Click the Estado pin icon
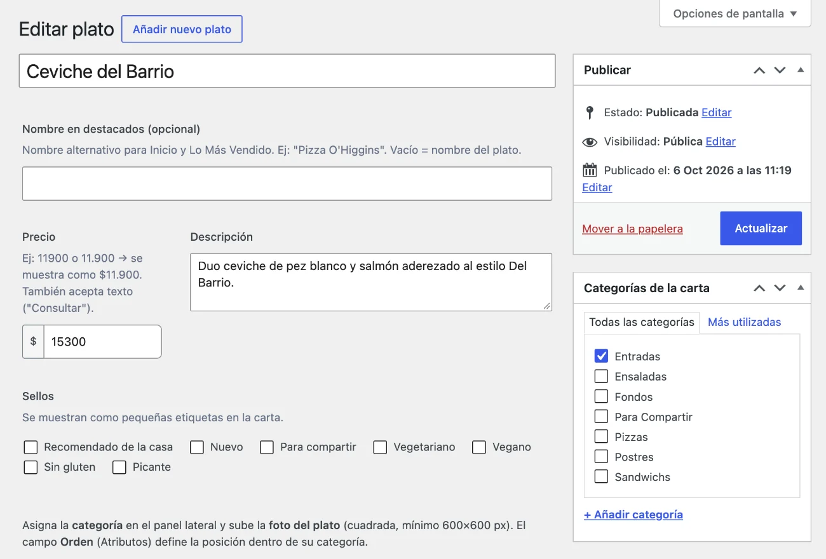This screenshot has height=559, width=826. pos(590,112)
